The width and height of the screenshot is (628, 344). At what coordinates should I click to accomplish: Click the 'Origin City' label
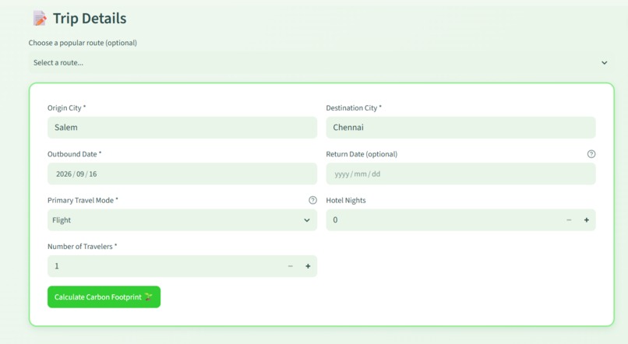pos(66,108)
